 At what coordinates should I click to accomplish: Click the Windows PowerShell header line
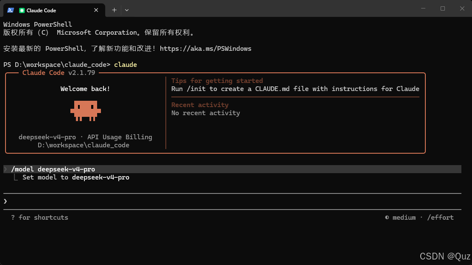click(x=38, y=24)
